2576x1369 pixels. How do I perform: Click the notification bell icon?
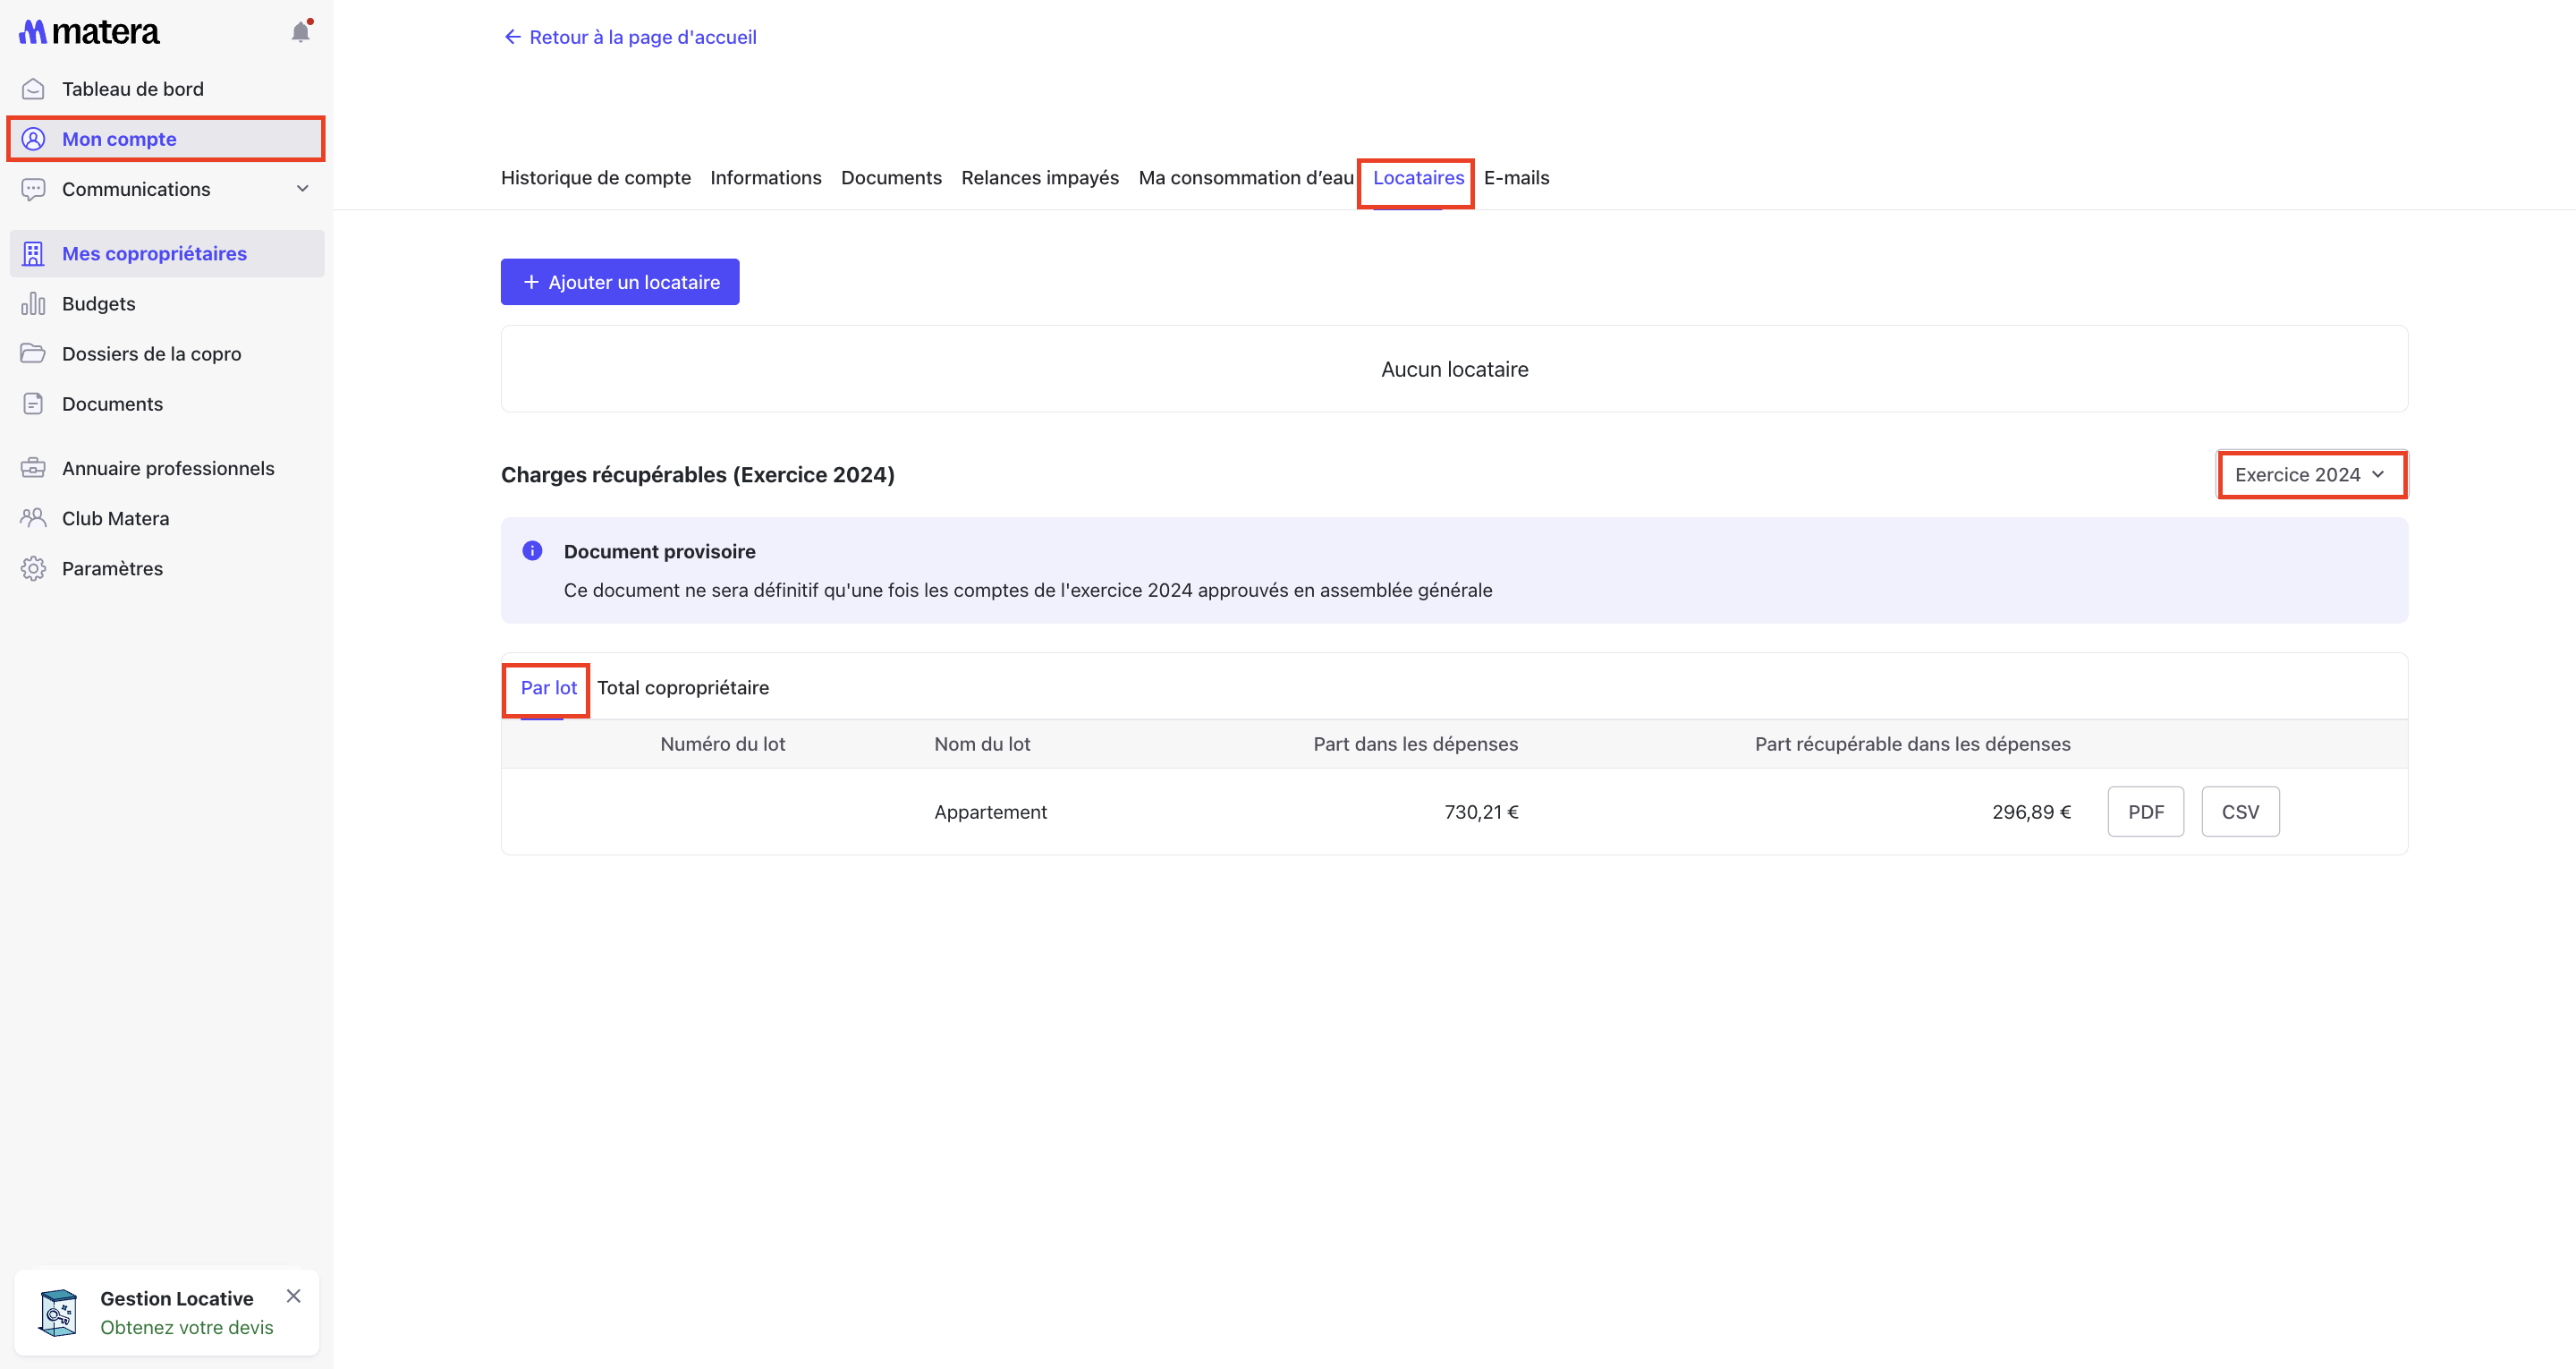coord(300,32)
